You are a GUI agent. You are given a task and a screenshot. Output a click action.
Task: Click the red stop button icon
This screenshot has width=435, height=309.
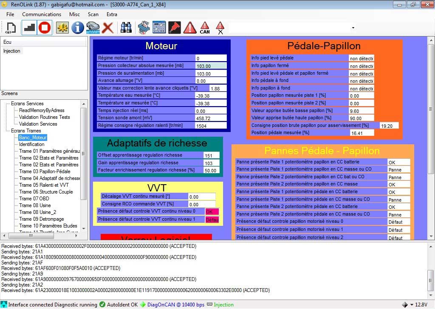pyautogui.click(x=44, y=28)
